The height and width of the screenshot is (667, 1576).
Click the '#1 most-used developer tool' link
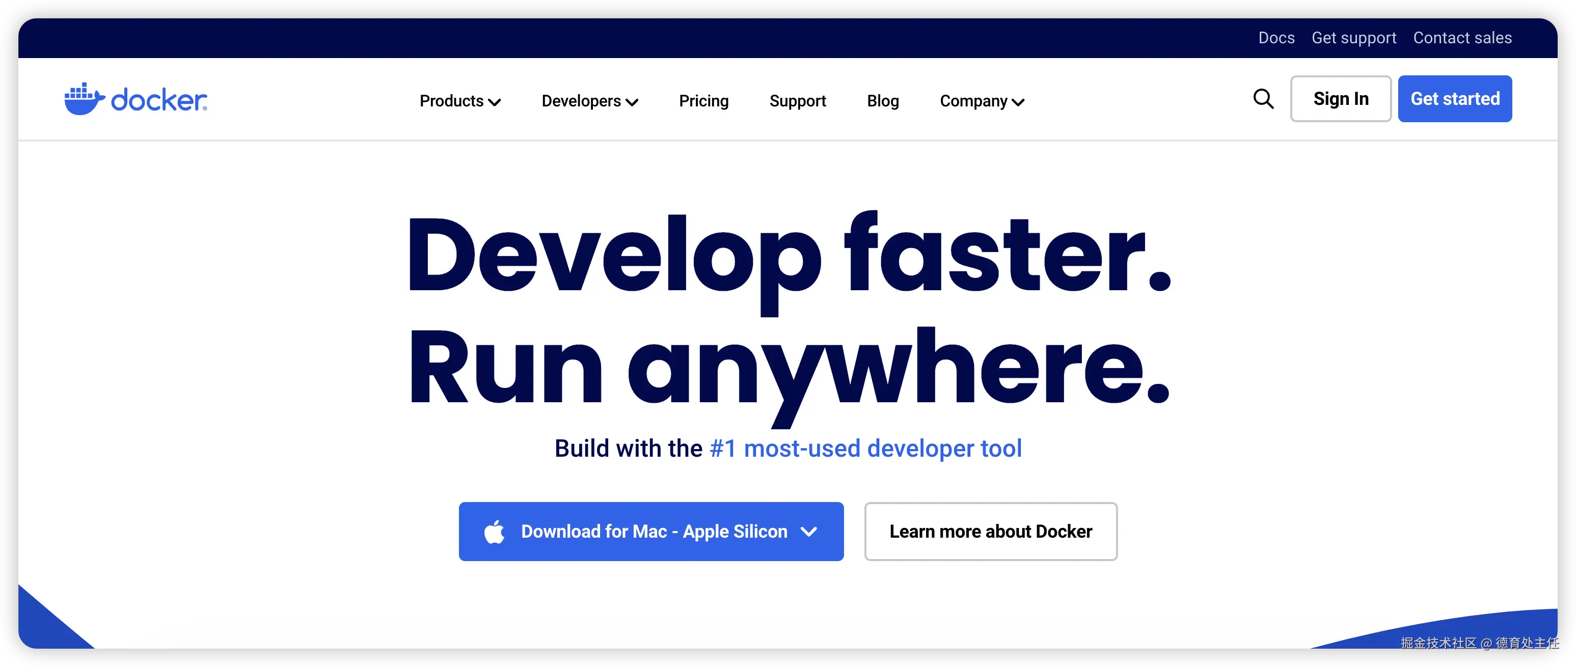(x=865, y=448)
